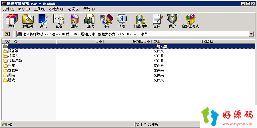The image size is (257, 128).
Task: Select the 服务端 folder icon
Action: 5,51
